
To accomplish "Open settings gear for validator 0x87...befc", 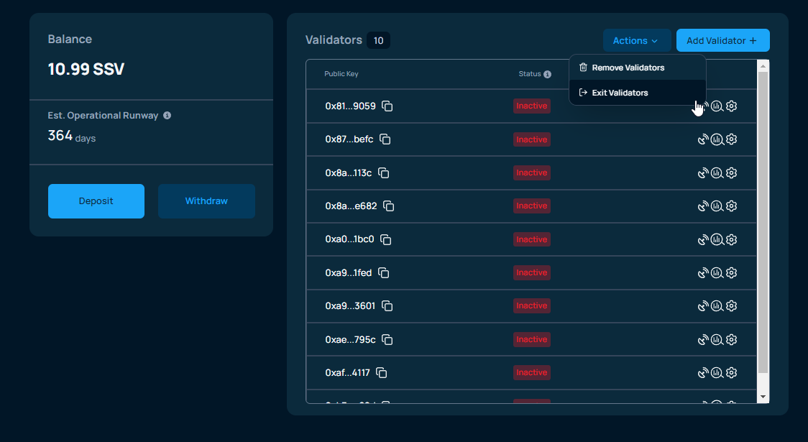I will 731,139.
